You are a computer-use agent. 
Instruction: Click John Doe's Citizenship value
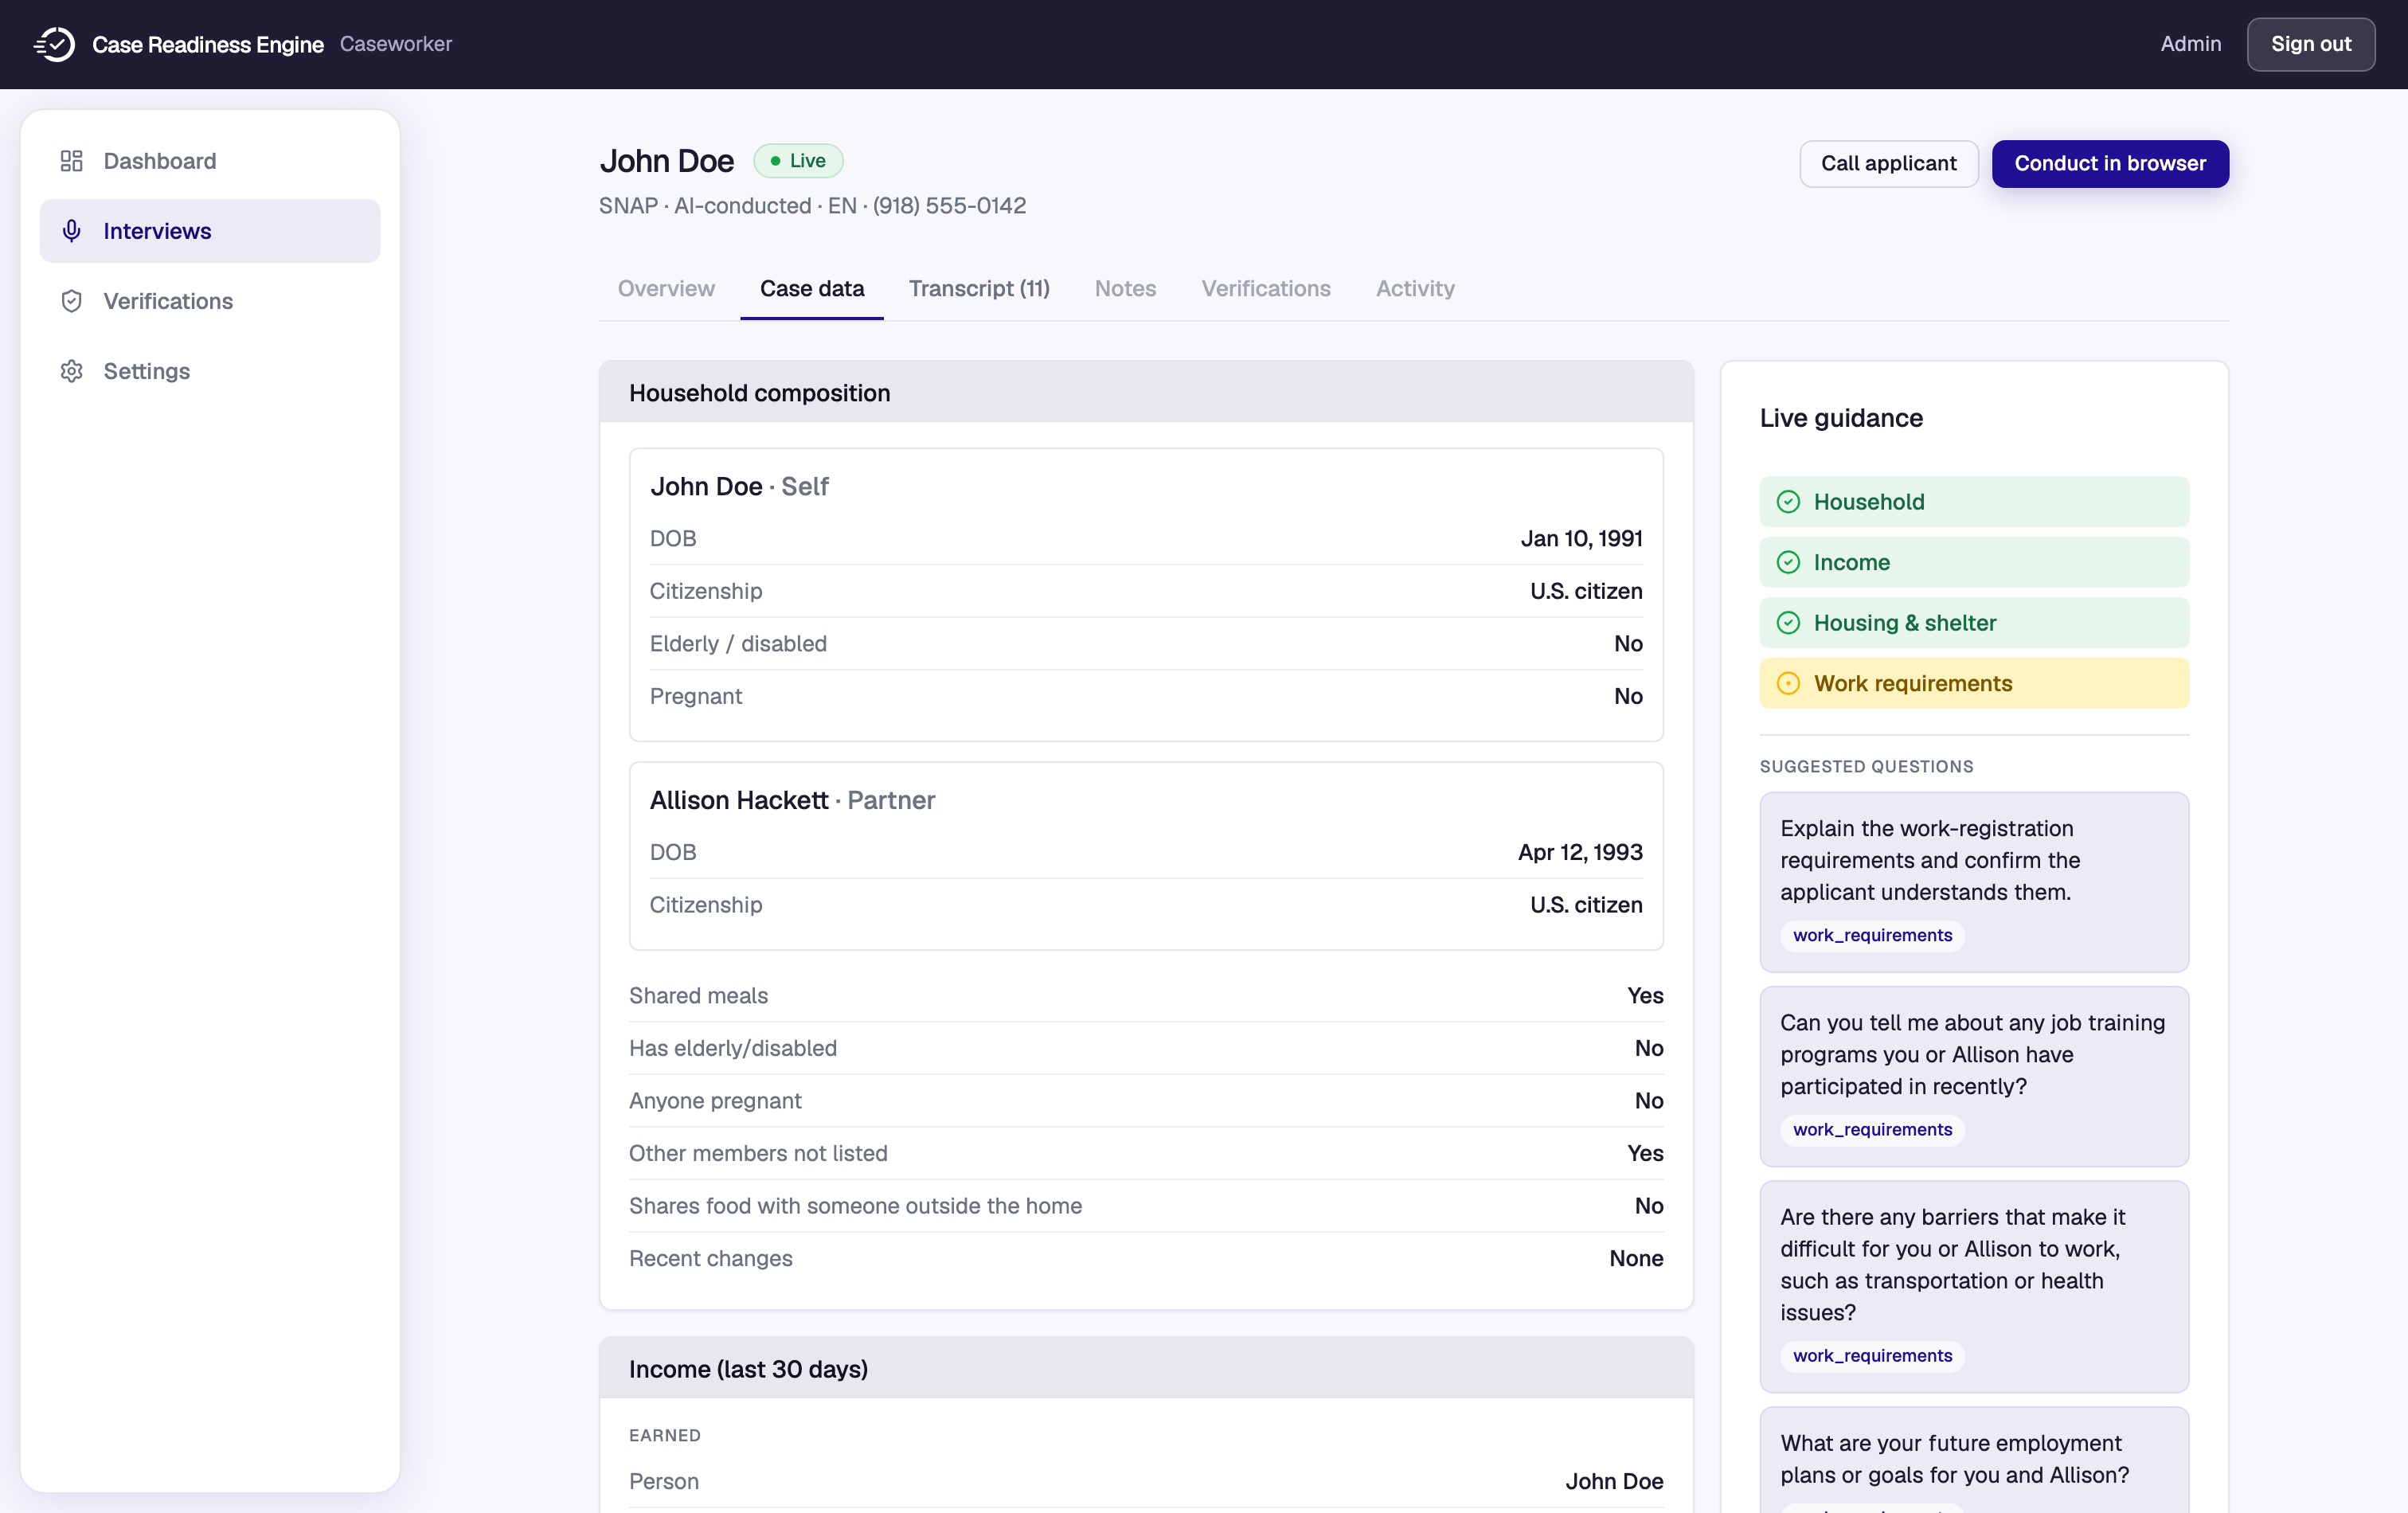(1586, 591)
